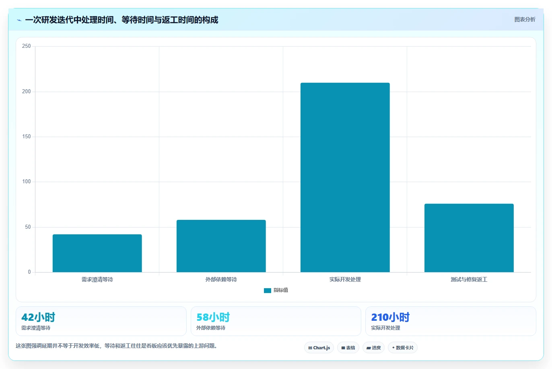Click the 实际开发处理 caption under 210小时

pyautogui.click(x=385, y=328)
